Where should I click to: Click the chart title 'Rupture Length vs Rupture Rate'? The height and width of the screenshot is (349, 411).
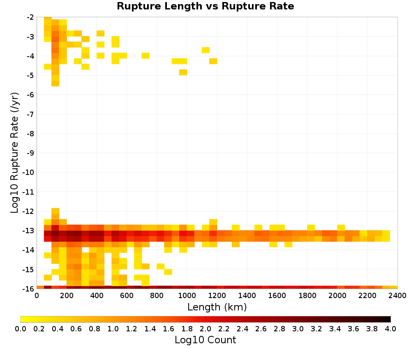[205, 6]
